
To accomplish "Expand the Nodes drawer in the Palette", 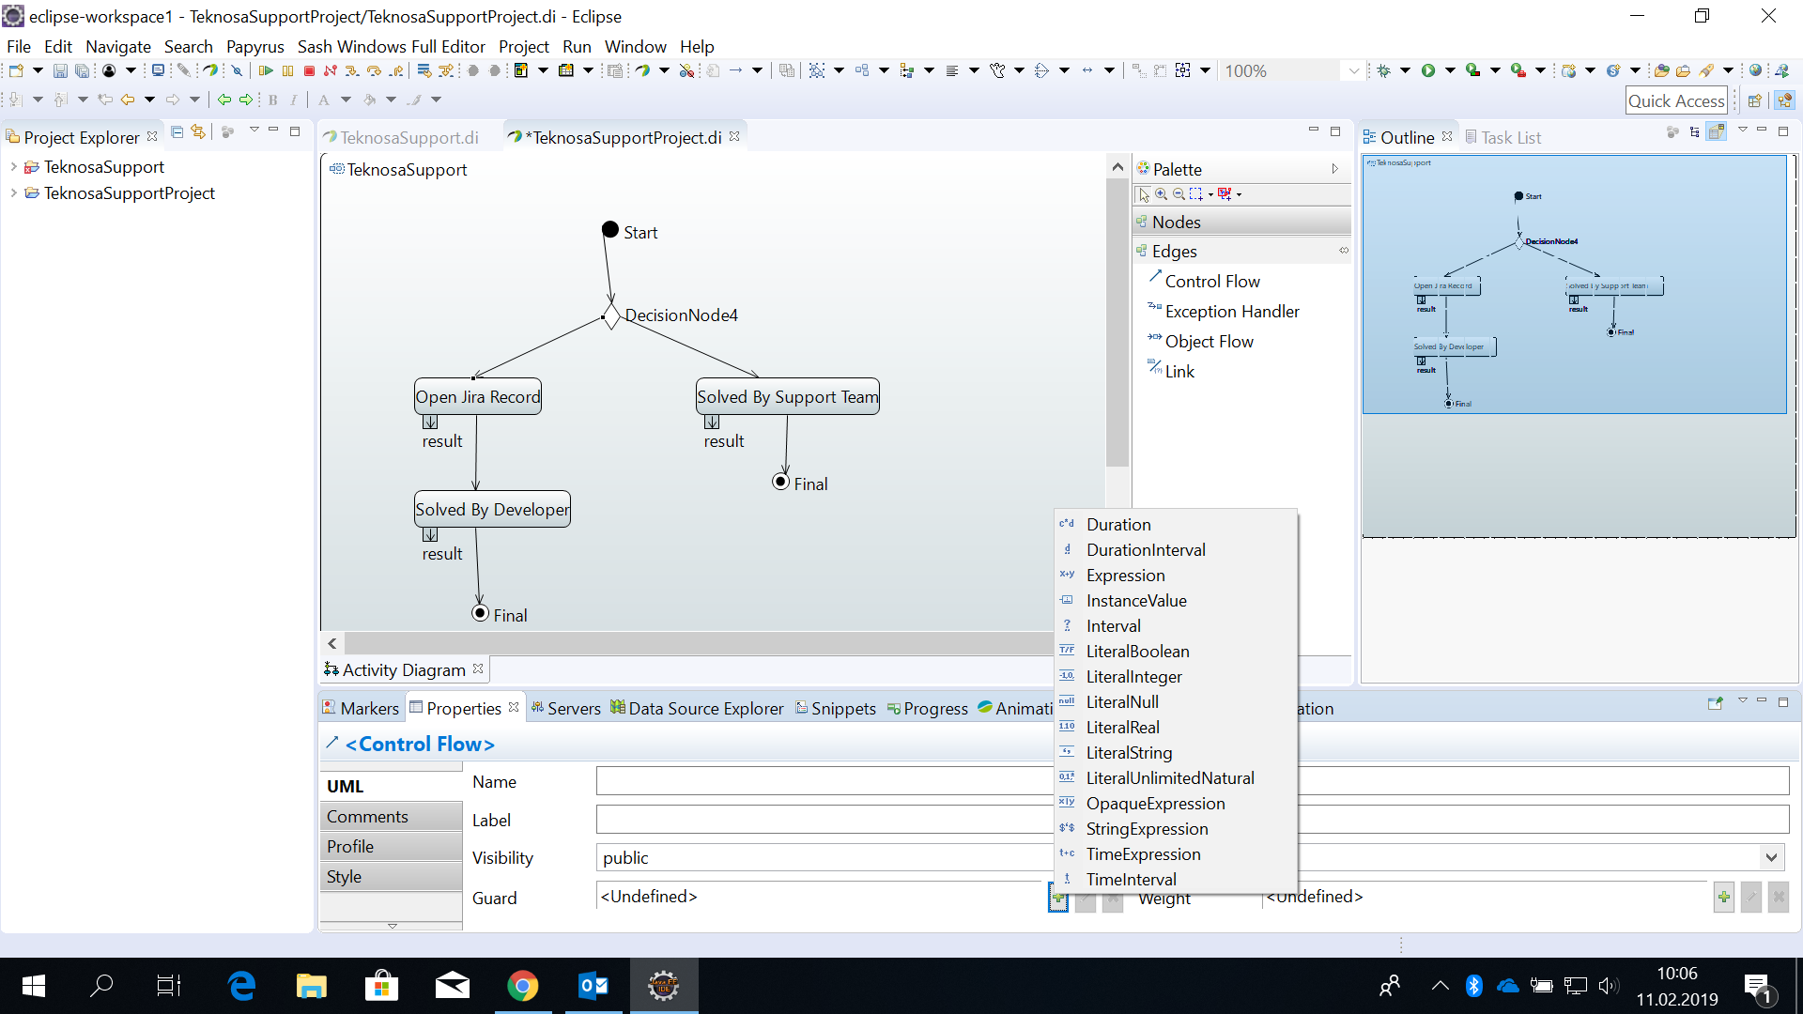I will click(x=1241, y=223).
